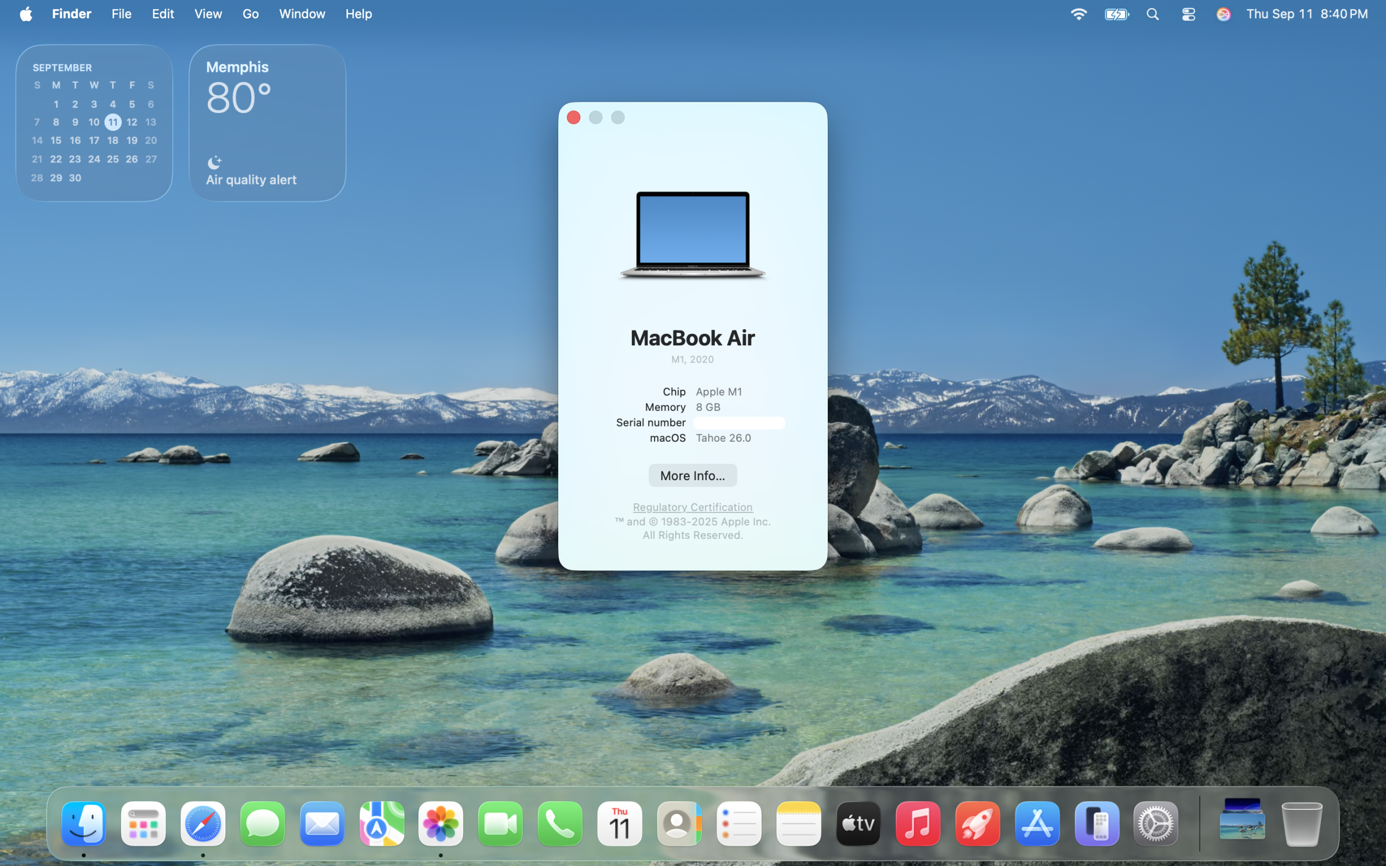This screenshot has width=1386, height=866.
Task: Open Apple TV app icon
Action: pos(858,824)
